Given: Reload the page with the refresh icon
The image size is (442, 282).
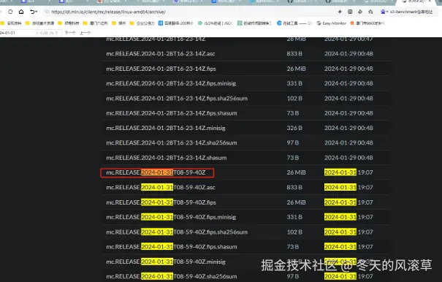Looking at the screenshot, I should pyautogui.click(x=10, y=12).
